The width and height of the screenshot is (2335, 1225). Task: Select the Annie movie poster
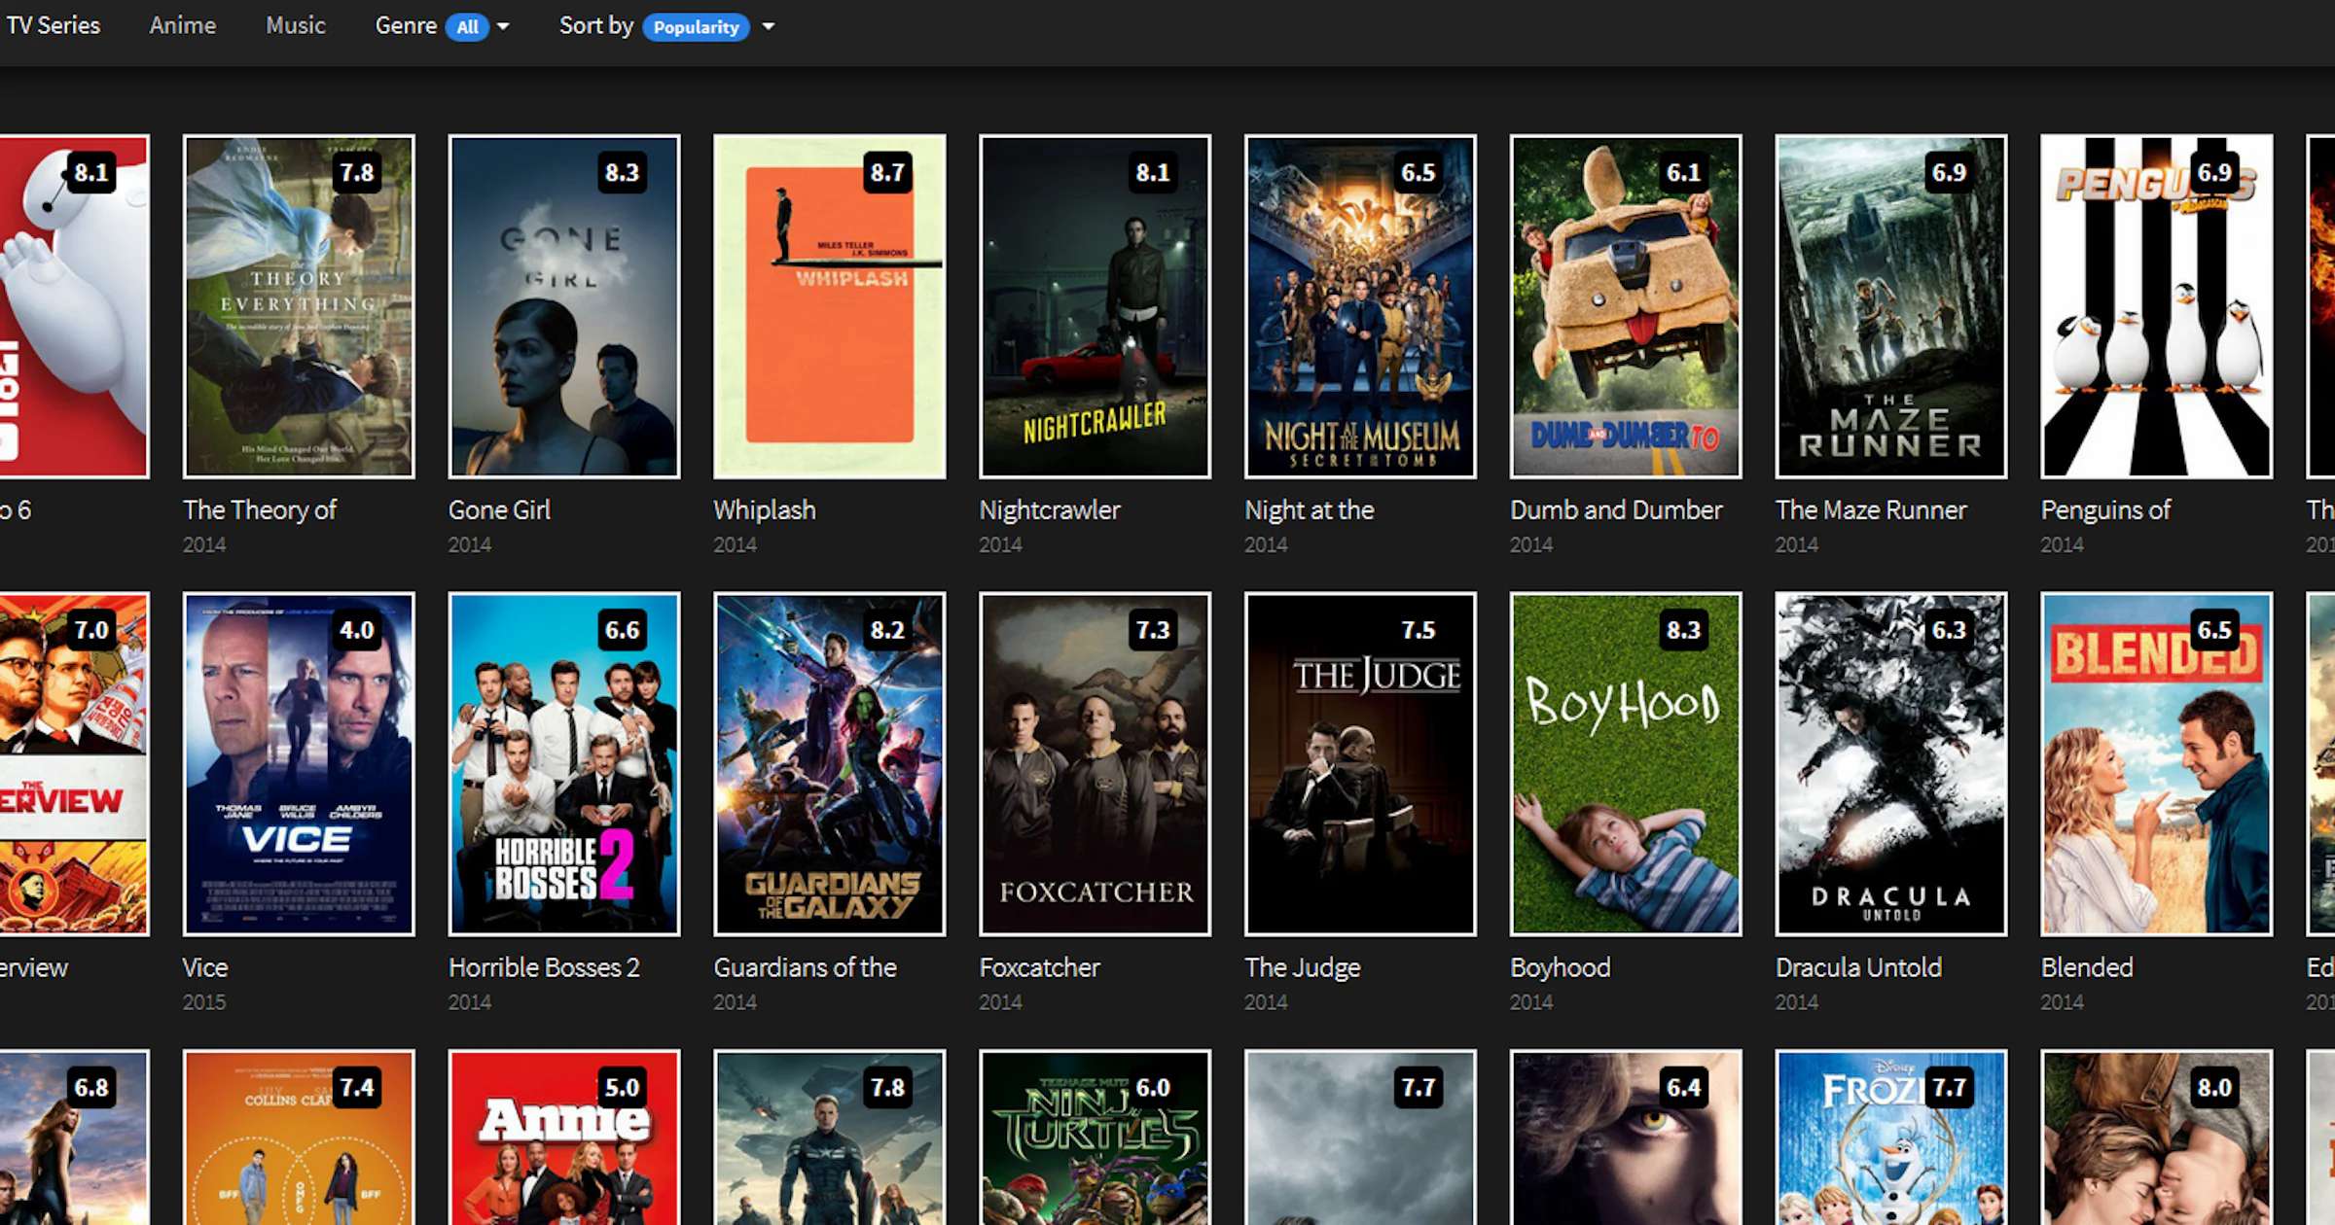tap(564, 1137)
